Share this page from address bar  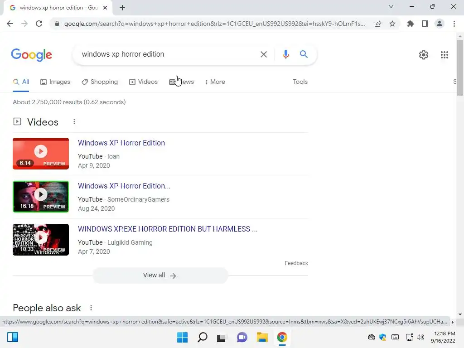click(x=378, y=24)
